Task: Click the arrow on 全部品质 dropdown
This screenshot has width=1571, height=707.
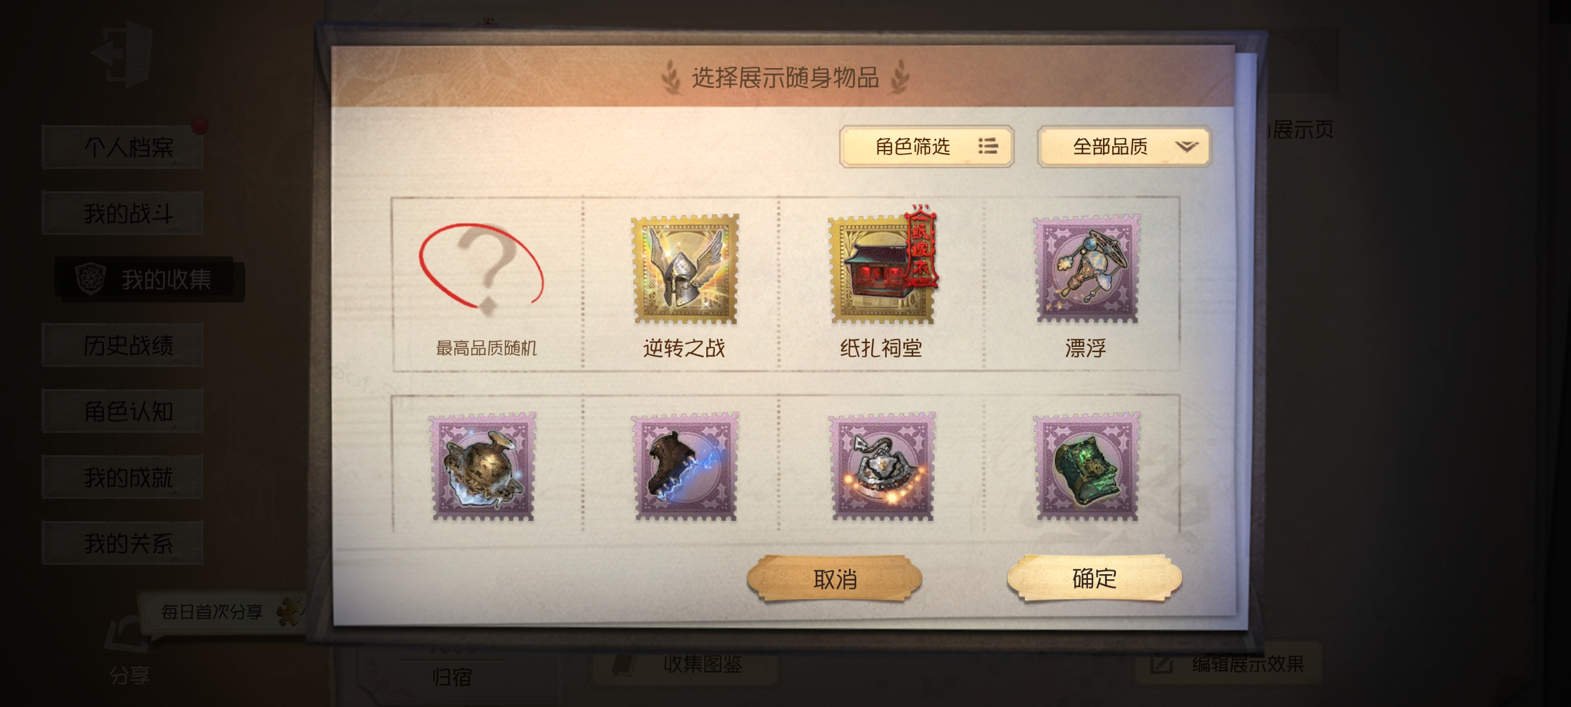Action: coord(1186,147)
